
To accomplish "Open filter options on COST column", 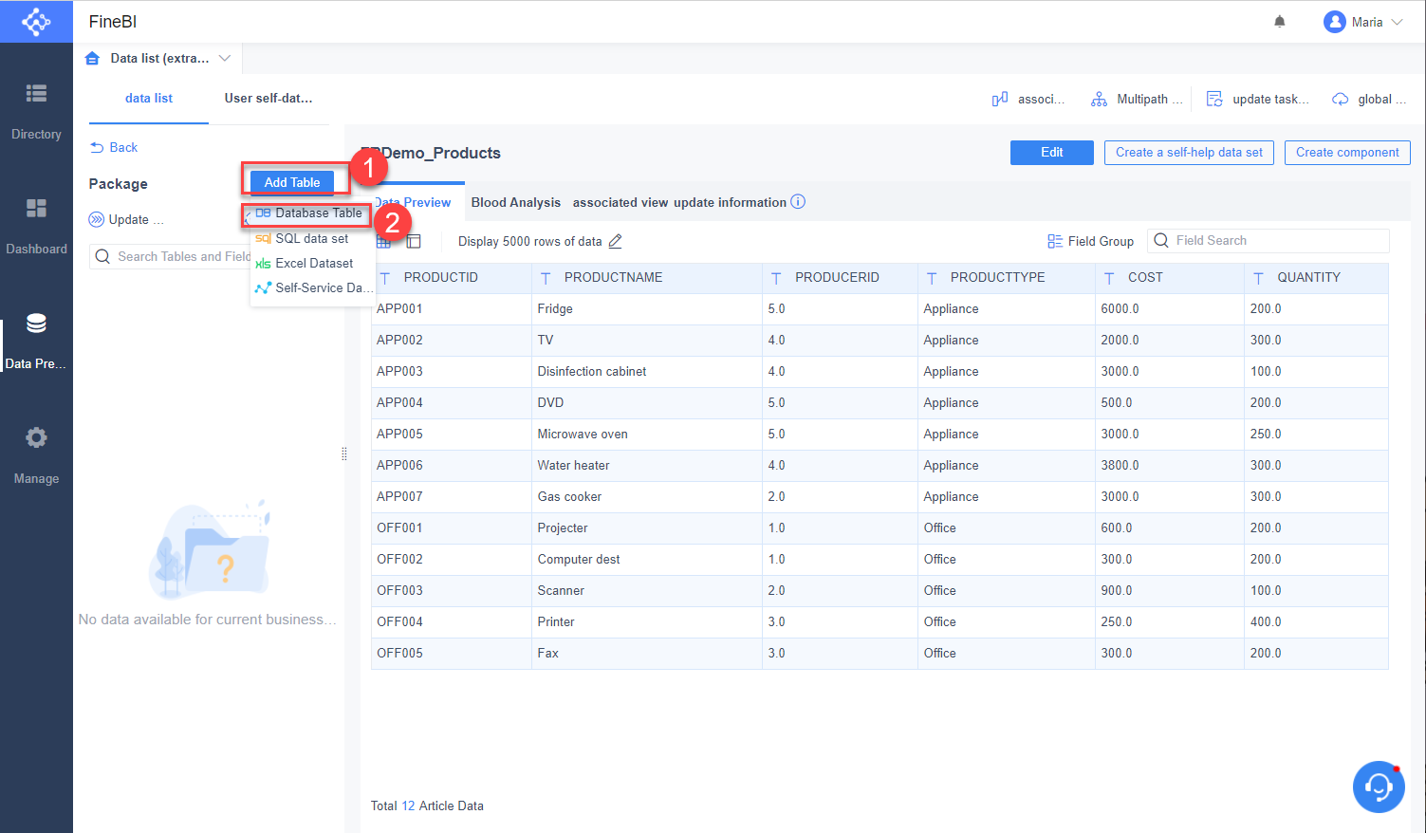I will (x=1108, y=277).
